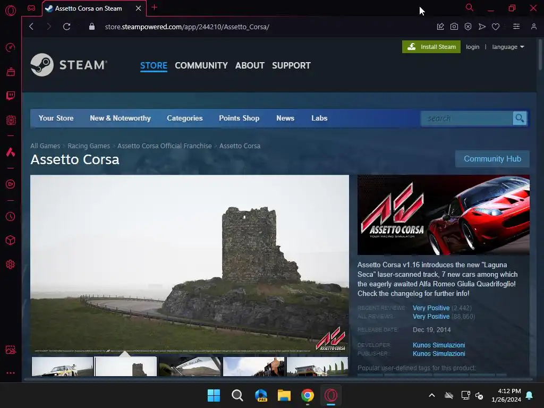The height and width of the screenshot is (408, 544).
Task: Go to the COMMUNITY section
Action: [x=201, y=65]
